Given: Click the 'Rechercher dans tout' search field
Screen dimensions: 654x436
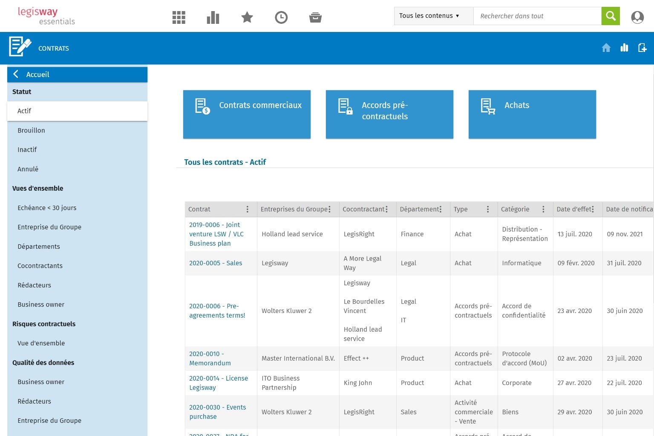Looking at the screenshot, I should (537, 16).
